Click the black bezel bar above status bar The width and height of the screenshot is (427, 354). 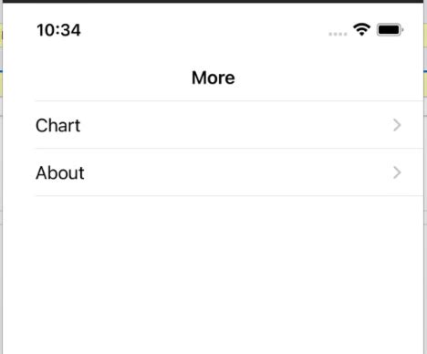tap(213, 1)
